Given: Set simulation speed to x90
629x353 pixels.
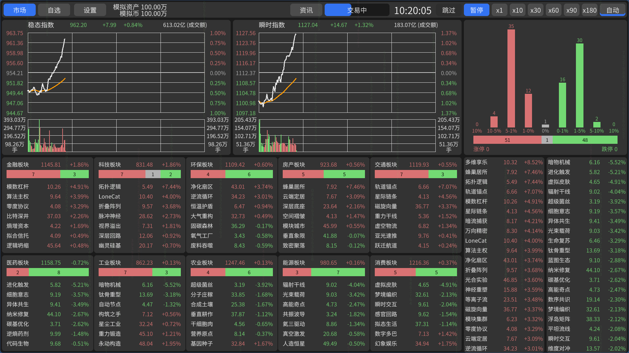Looking at the screenshot, I should pyautogui.click(x=572, y=10).
